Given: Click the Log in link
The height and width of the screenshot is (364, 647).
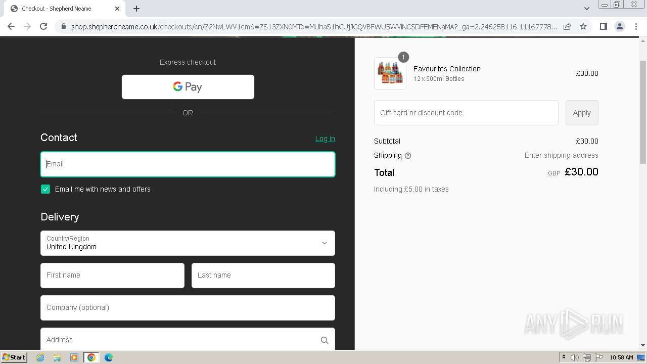Looking at the screenshot, I should click(325, 139).
